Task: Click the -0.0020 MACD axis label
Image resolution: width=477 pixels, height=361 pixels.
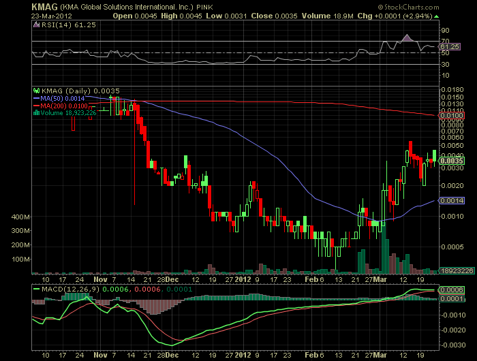Action: (453, 330)
